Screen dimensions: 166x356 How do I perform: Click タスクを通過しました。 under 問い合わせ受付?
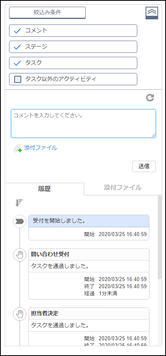tap(59, 266)
